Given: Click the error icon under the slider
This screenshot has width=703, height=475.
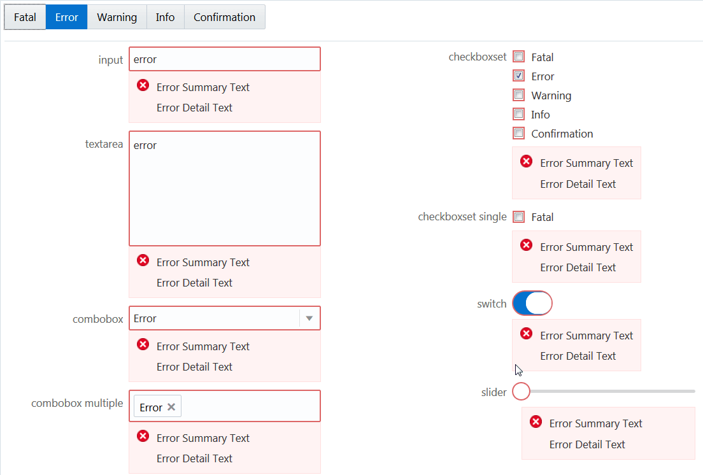Looking at the screenshot, I should click(536, 421).
